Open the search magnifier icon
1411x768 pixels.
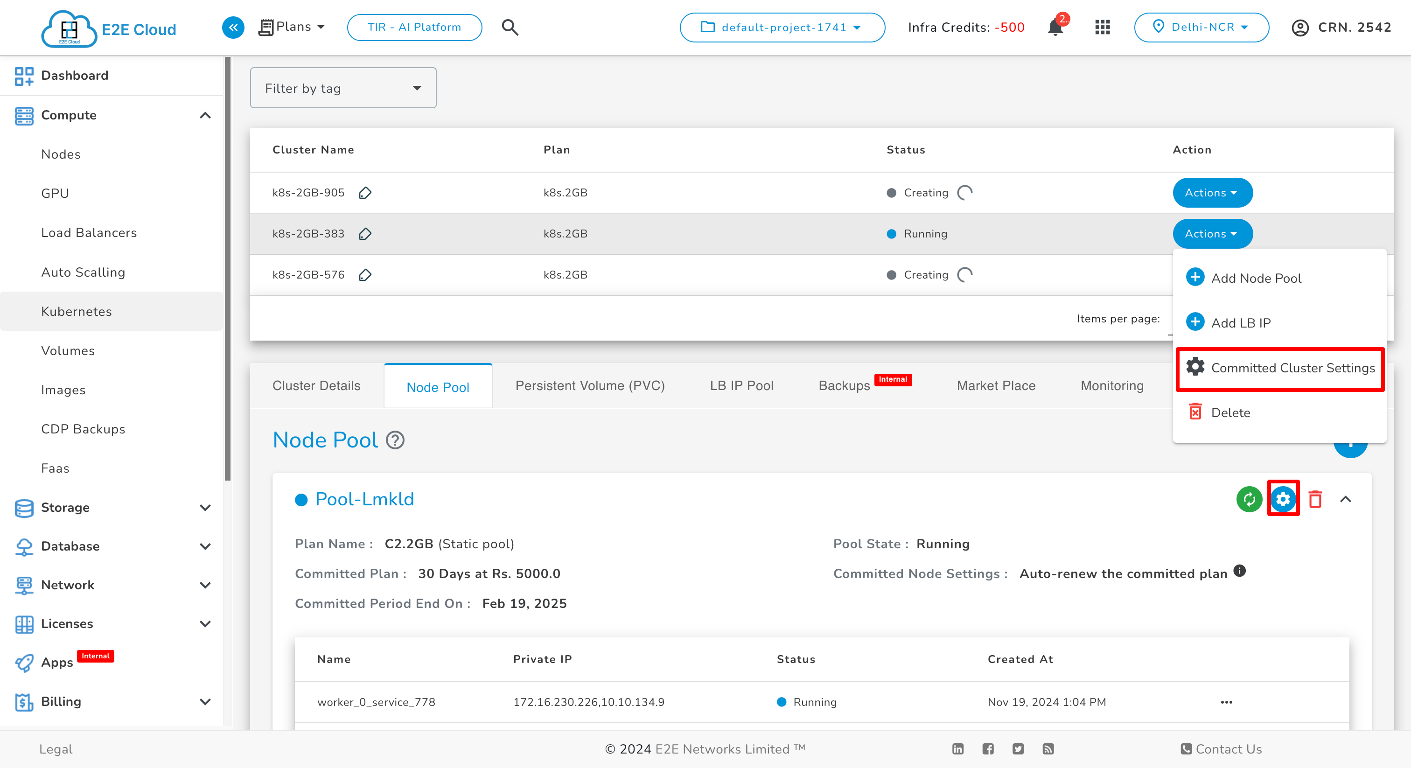(510, 27)
